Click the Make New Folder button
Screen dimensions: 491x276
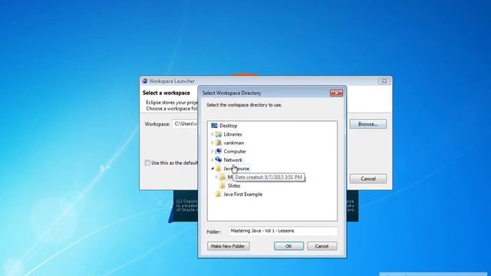click(228, 246)
